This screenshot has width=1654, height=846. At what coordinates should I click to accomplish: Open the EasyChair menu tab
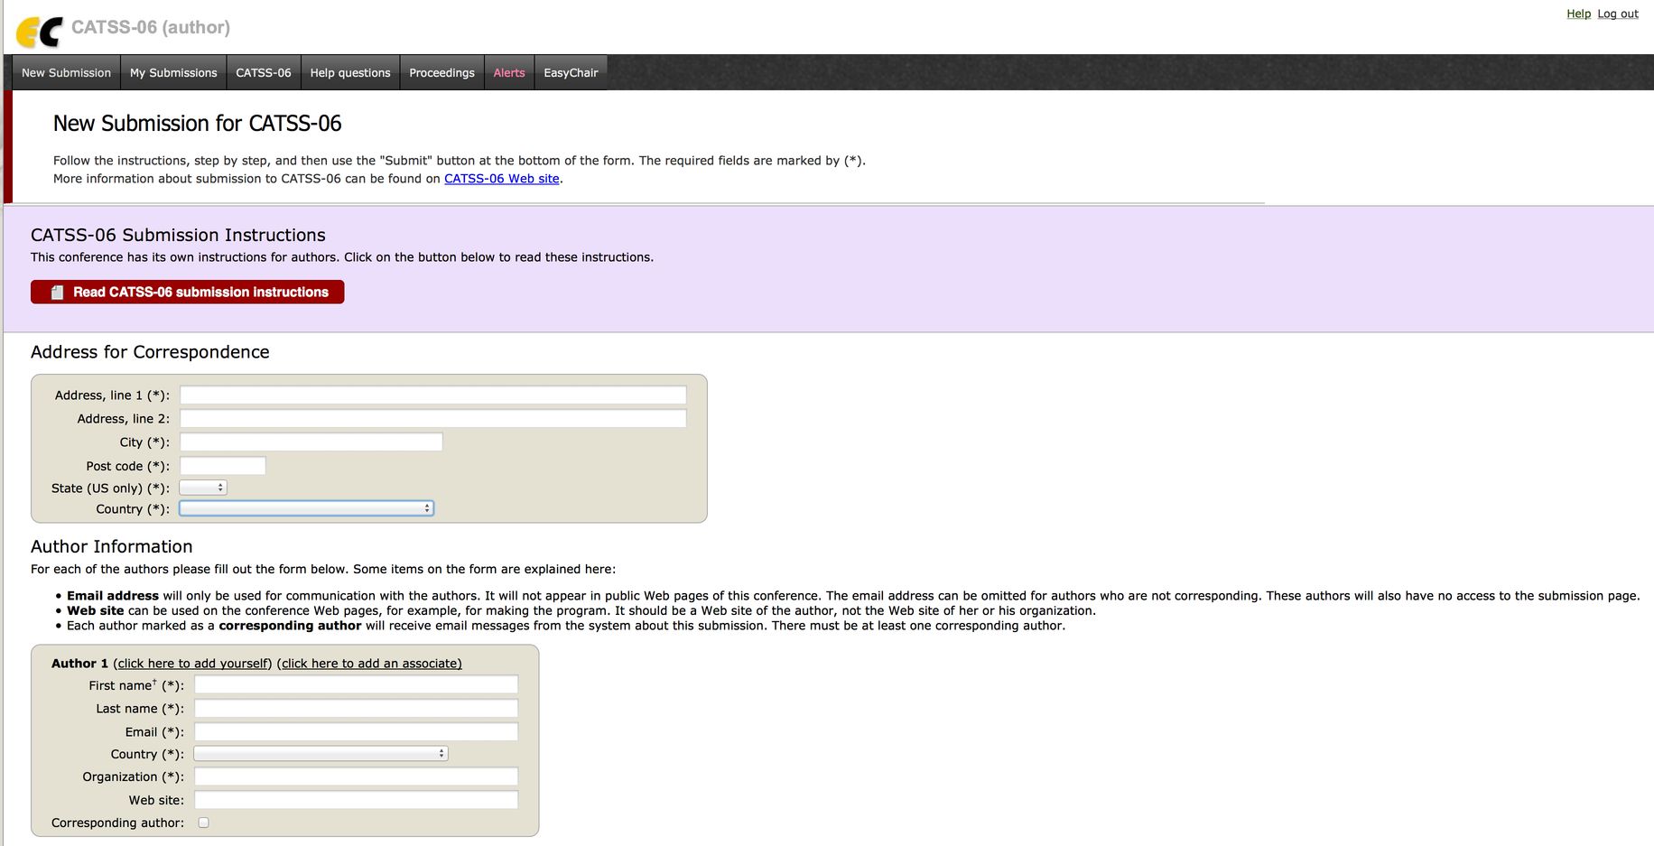571,73
